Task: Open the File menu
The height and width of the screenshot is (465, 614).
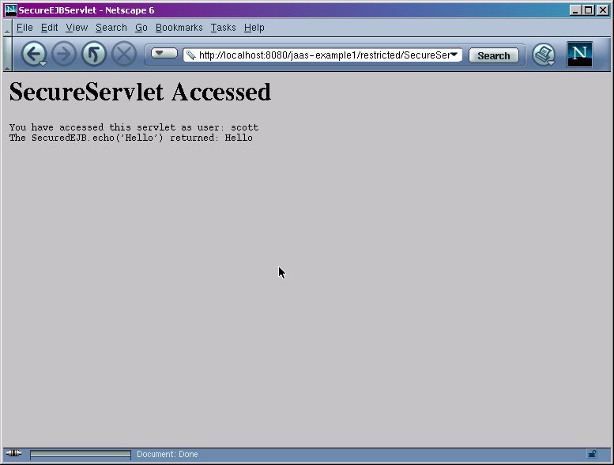Action: pyautogui.click(x=24, y=28)
